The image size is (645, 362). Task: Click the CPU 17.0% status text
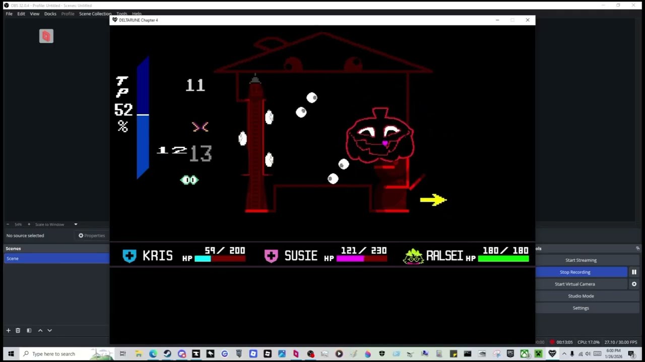pyautogui.click(x=589, y=342)
